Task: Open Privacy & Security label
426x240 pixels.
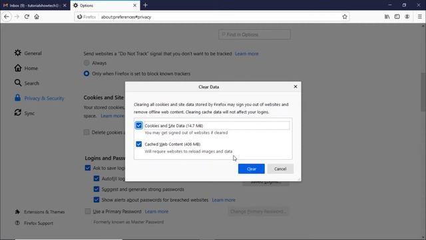Action: [45, 98]
